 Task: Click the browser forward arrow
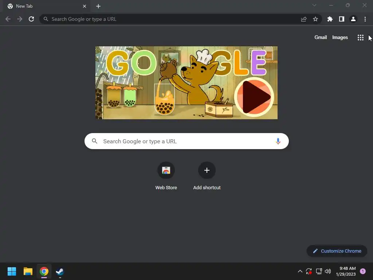point(20,19)
